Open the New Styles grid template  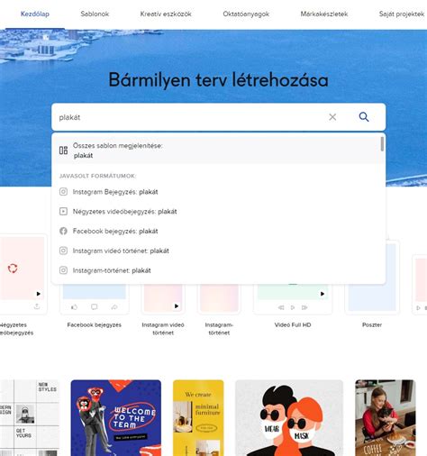(30, 418)
